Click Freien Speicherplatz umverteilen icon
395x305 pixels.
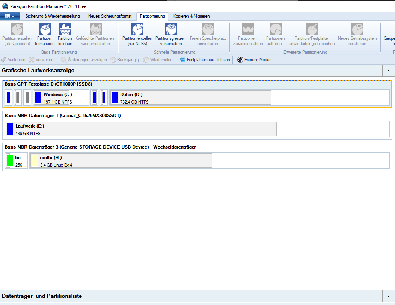point(208,29)
